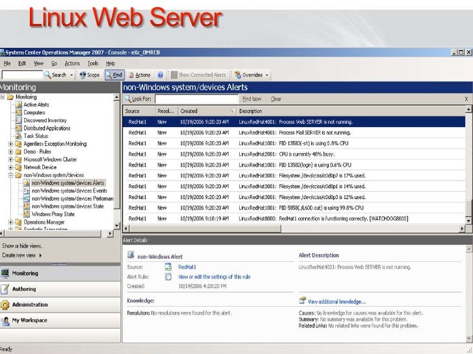Click the non-Windows system/devices Alerts icon
Screen dimensions: 473x354
tap(27, 183)
